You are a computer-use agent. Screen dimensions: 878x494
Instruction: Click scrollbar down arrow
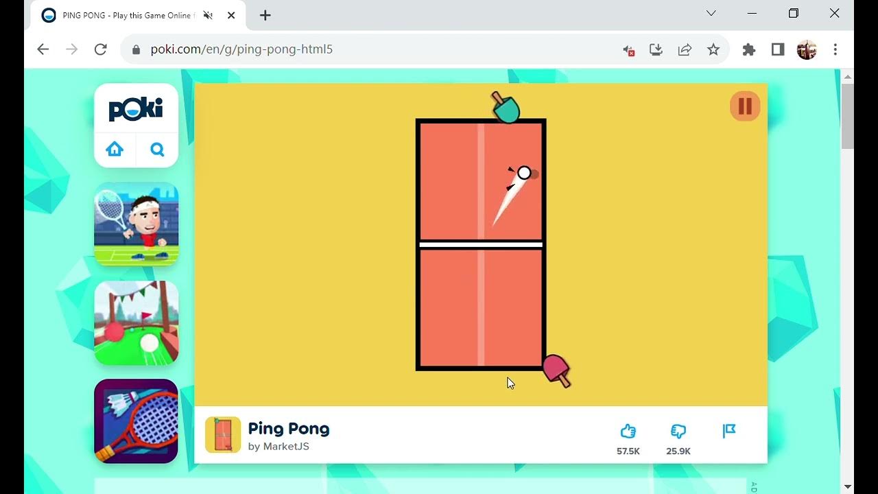[848, 486]
